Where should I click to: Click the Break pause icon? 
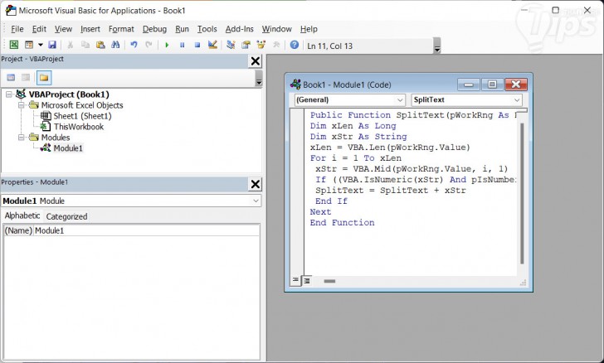tap(183, 45)
